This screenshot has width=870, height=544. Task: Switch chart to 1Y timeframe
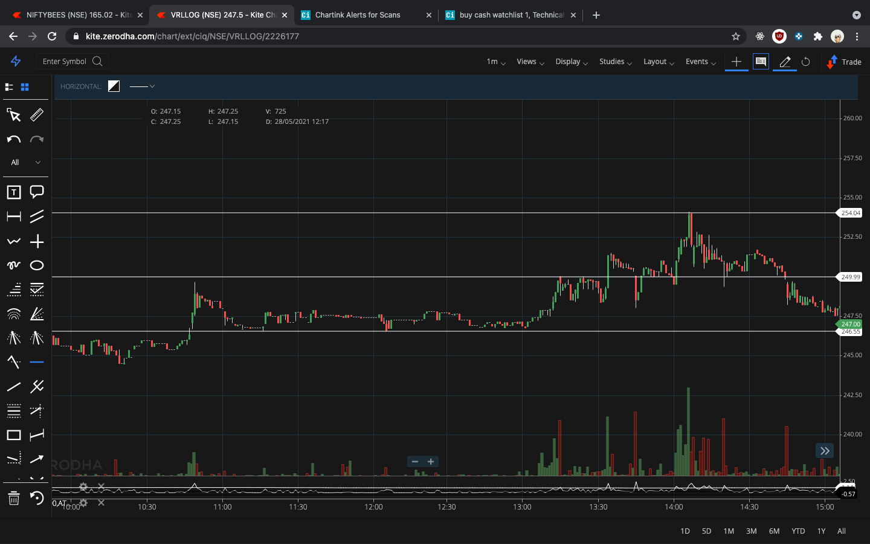(x=821, y=531)
